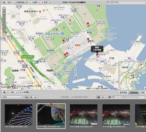Switch browser to grid view

(x=31, y=97)
